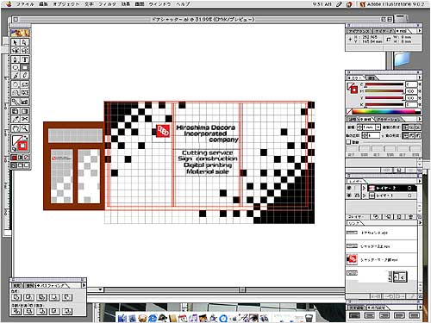Select the Type tool in toolbox
Screen dimensions: 431x323
25,59
